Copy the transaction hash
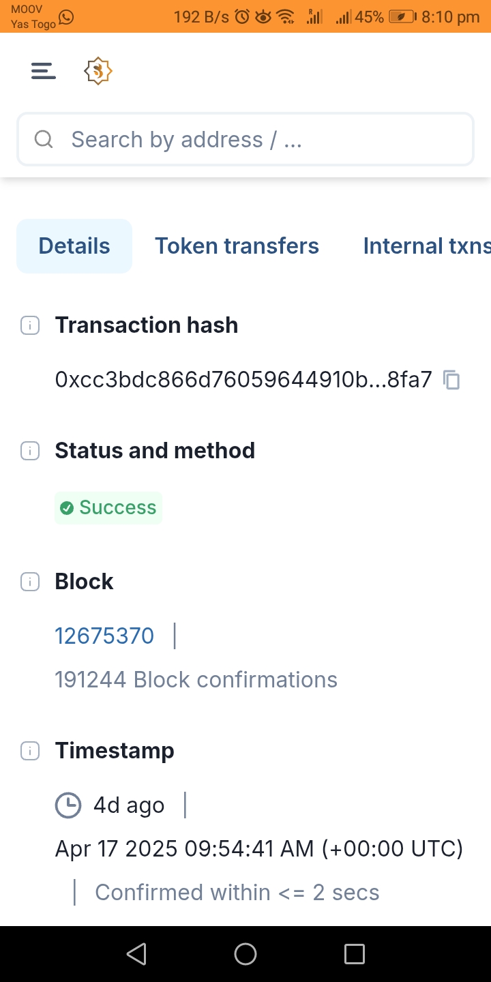 click(451, 380)
